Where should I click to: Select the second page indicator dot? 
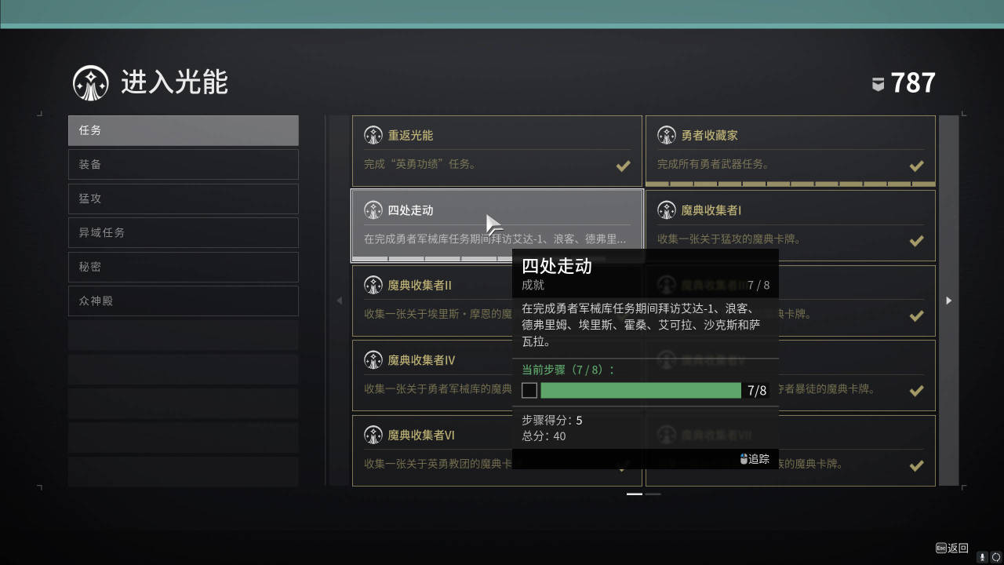[x=653, y=494]
